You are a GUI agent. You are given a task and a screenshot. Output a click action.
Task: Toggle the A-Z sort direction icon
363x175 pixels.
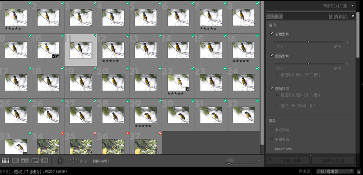click(74, 161)
